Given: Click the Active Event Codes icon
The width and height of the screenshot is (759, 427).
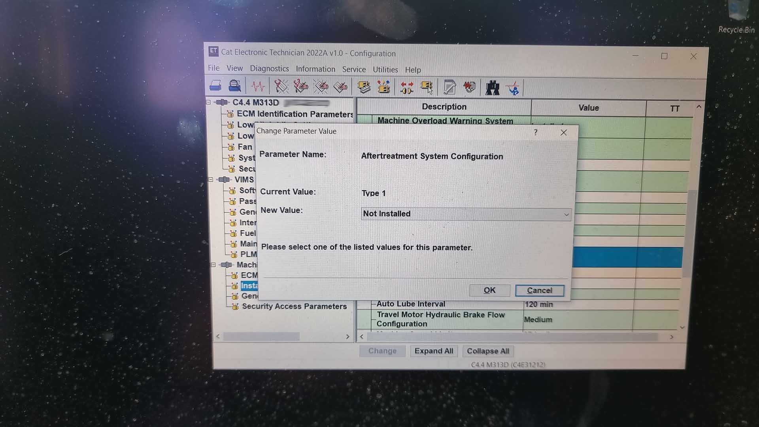Looking at the screenshot, I should [x=321, y=87].
